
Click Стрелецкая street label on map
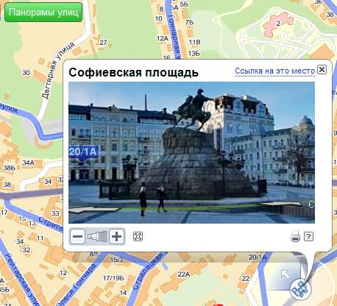(x=148, y=271)
